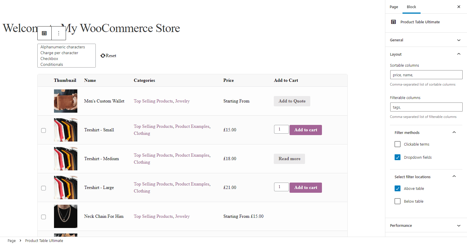Uncheck the Above table checkbox
467x244 pixels.
(398, 188)
